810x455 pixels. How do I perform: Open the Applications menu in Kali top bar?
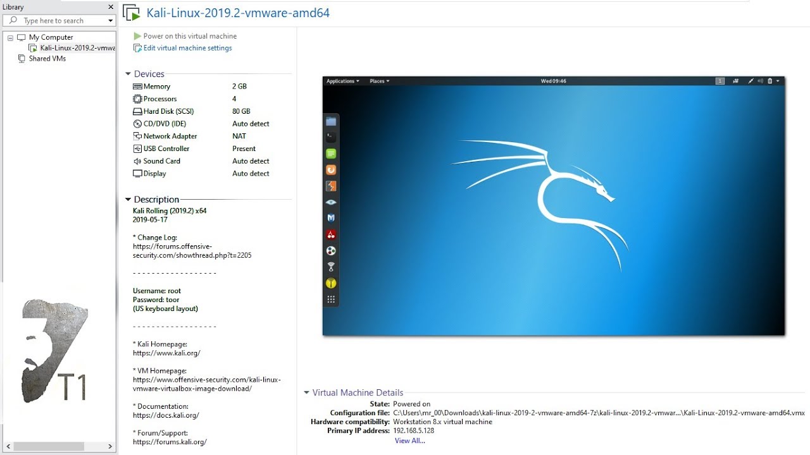pos(342,81)
